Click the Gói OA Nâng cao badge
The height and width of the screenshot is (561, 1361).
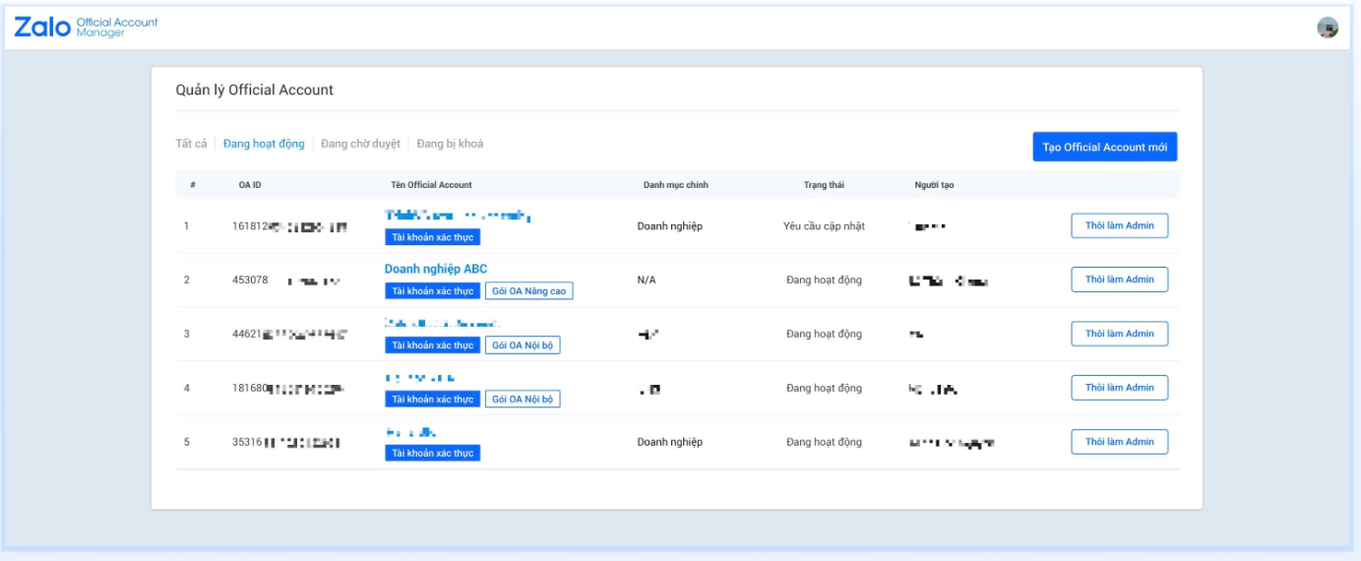528,291
